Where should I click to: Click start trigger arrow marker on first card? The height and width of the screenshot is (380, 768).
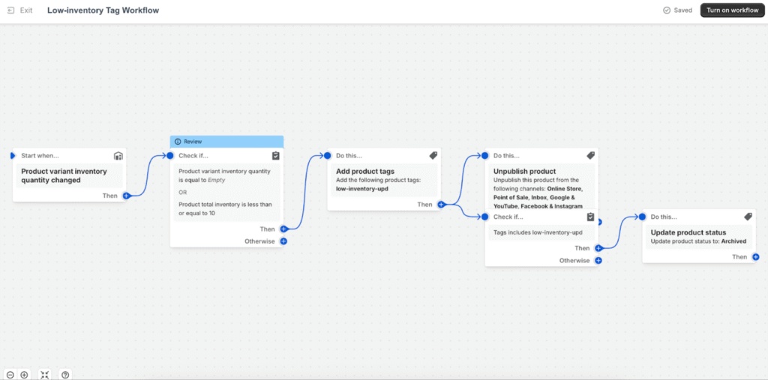pyautogui.click(x=13, y=156)
